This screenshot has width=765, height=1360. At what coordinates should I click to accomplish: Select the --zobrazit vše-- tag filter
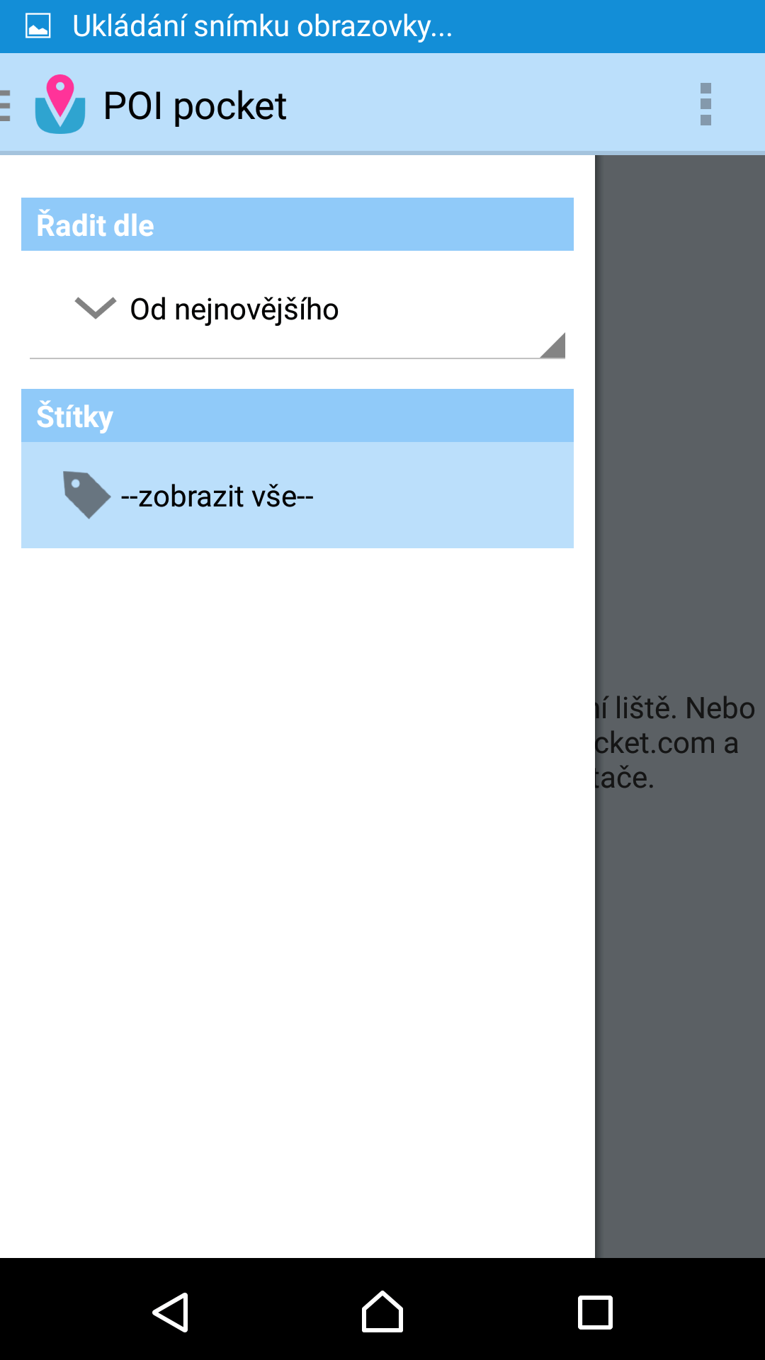(297, 495)
